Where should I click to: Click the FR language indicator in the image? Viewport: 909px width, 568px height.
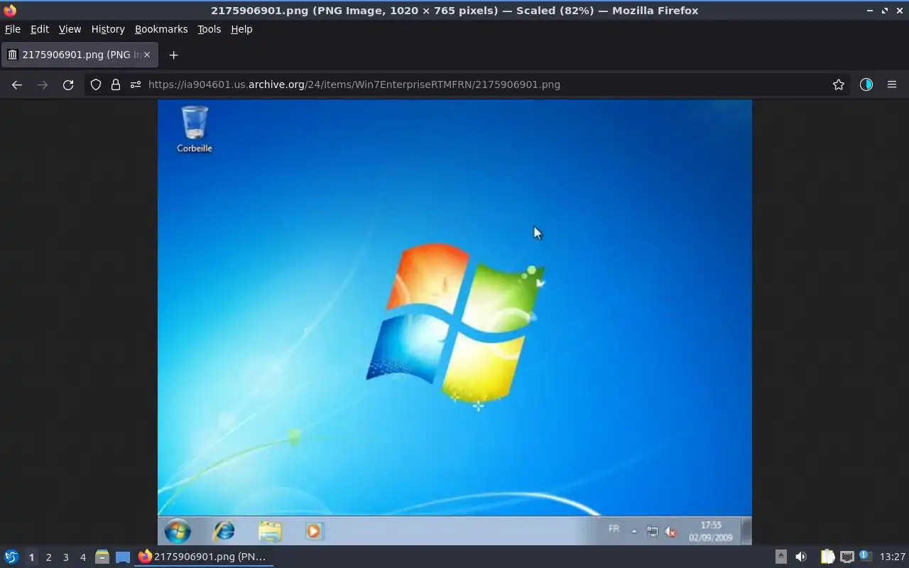pyautogui.click(x=614, y=529)
